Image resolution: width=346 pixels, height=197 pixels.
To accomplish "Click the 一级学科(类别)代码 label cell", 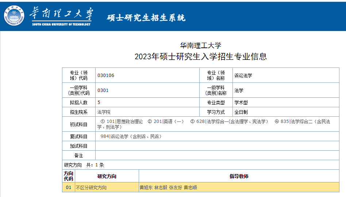I will [79, 90].
